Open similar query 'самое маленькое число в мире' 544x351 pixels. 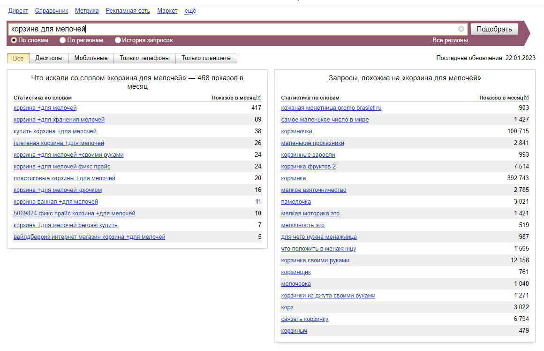[325, 120]
